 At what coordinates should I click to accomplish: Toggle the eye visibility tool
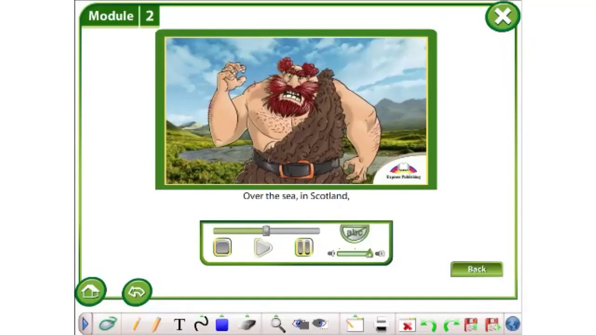click(319, 324)
